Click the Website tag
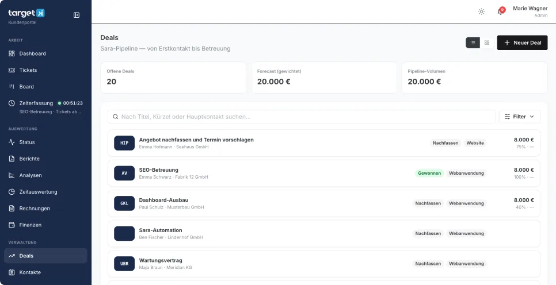The image size is (556, 285). coord(475,143)
